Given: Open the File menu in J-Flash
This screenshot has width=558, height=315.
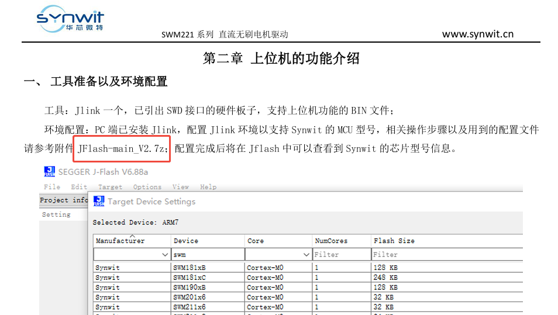Looking at the screenshot, I should pos(52,186).
